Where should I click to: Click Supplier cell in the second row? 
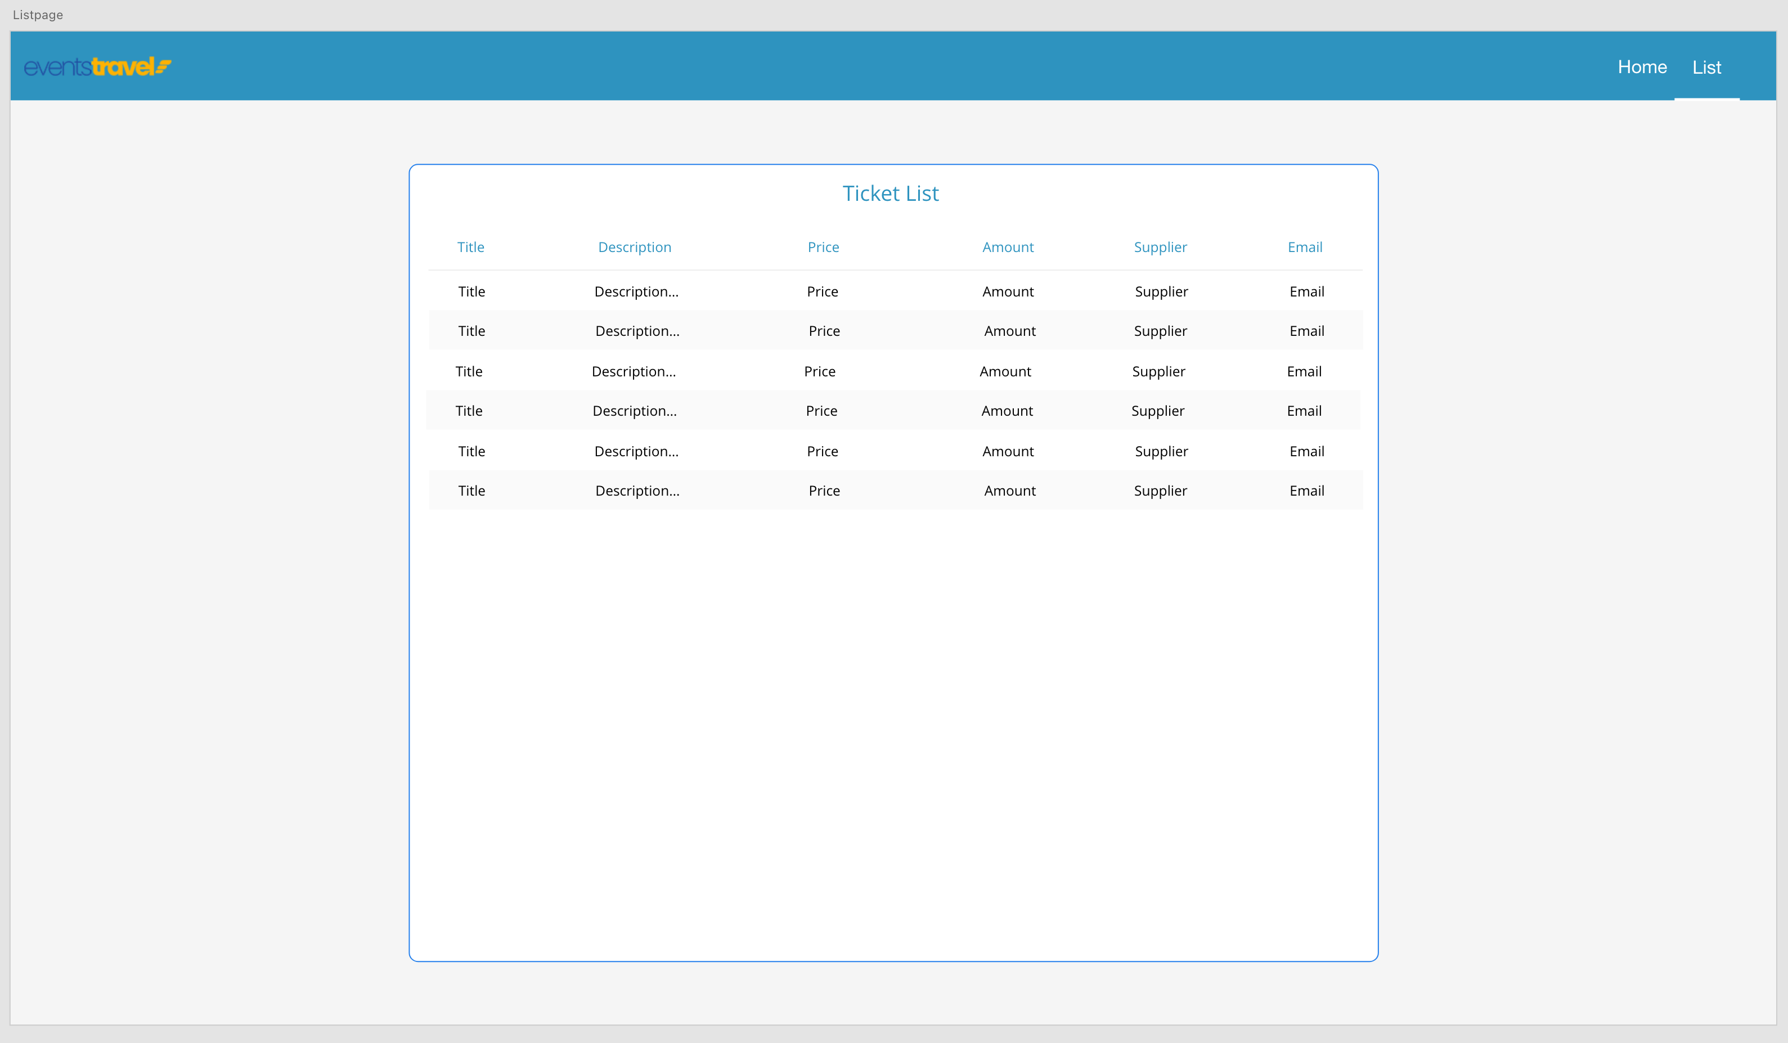[x=1160, y=331]
